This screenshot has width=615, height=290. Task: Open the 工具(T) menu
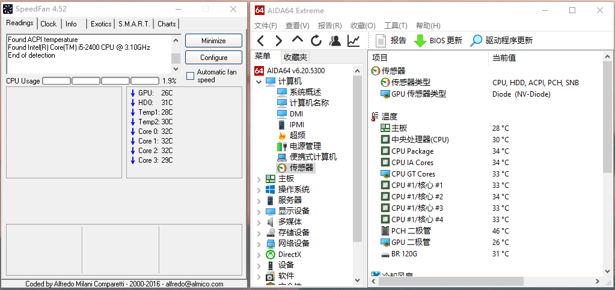(396, 25)
